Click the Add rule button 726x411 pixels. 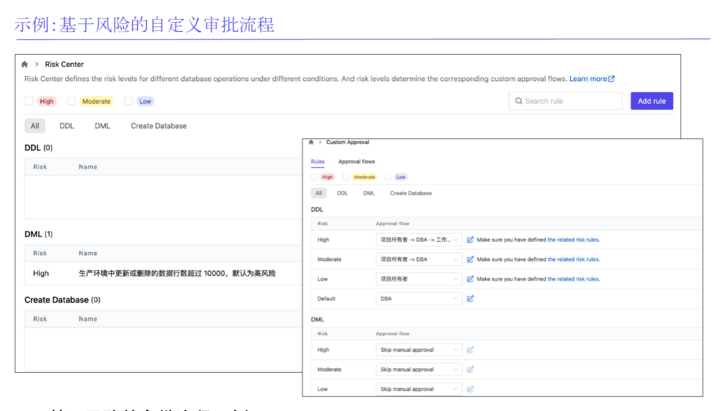pyautogui.click(x=652, y=101)
